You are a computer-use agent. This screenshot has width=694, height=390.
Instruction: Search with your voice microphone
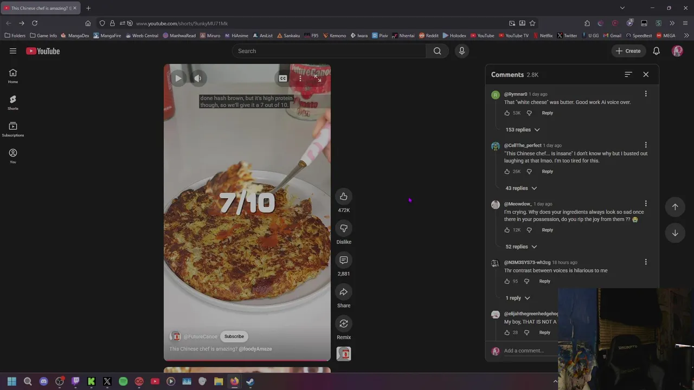click(x=462, y=51)
